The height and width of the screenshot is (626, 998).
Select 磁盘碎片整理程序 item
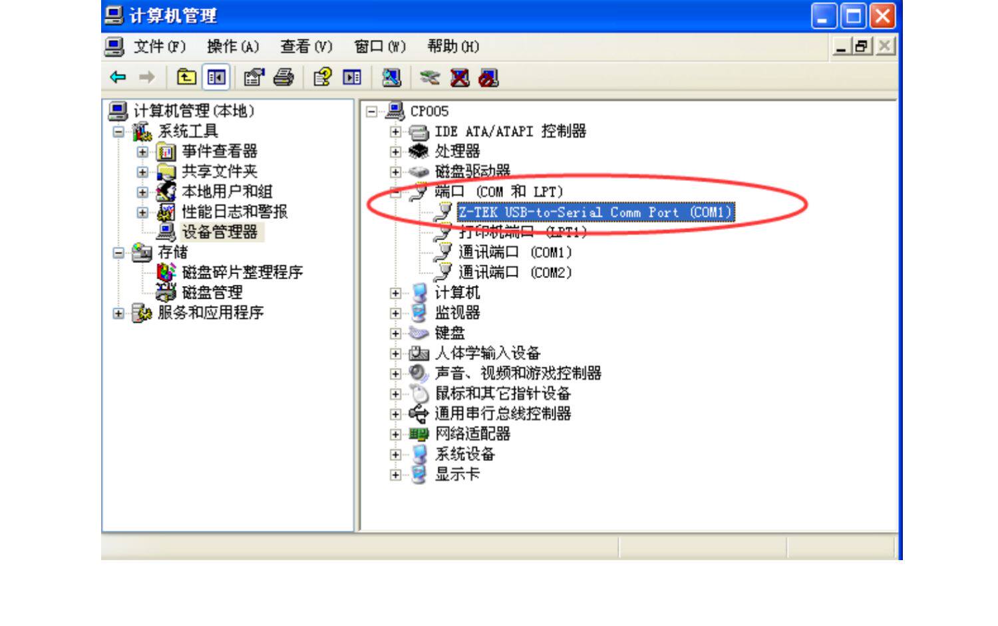(242, 273)
